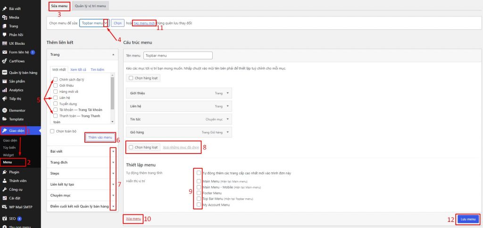Check the 'Chính sách đại lý' page checkbox
The image size is (483, 228).
click(x=56, y=79)
